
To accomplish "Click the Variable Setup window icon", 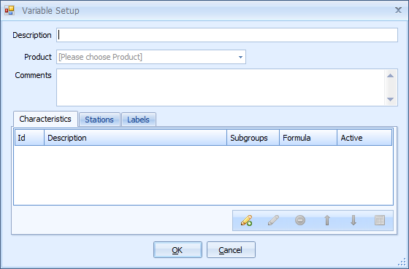I will 9,10.
